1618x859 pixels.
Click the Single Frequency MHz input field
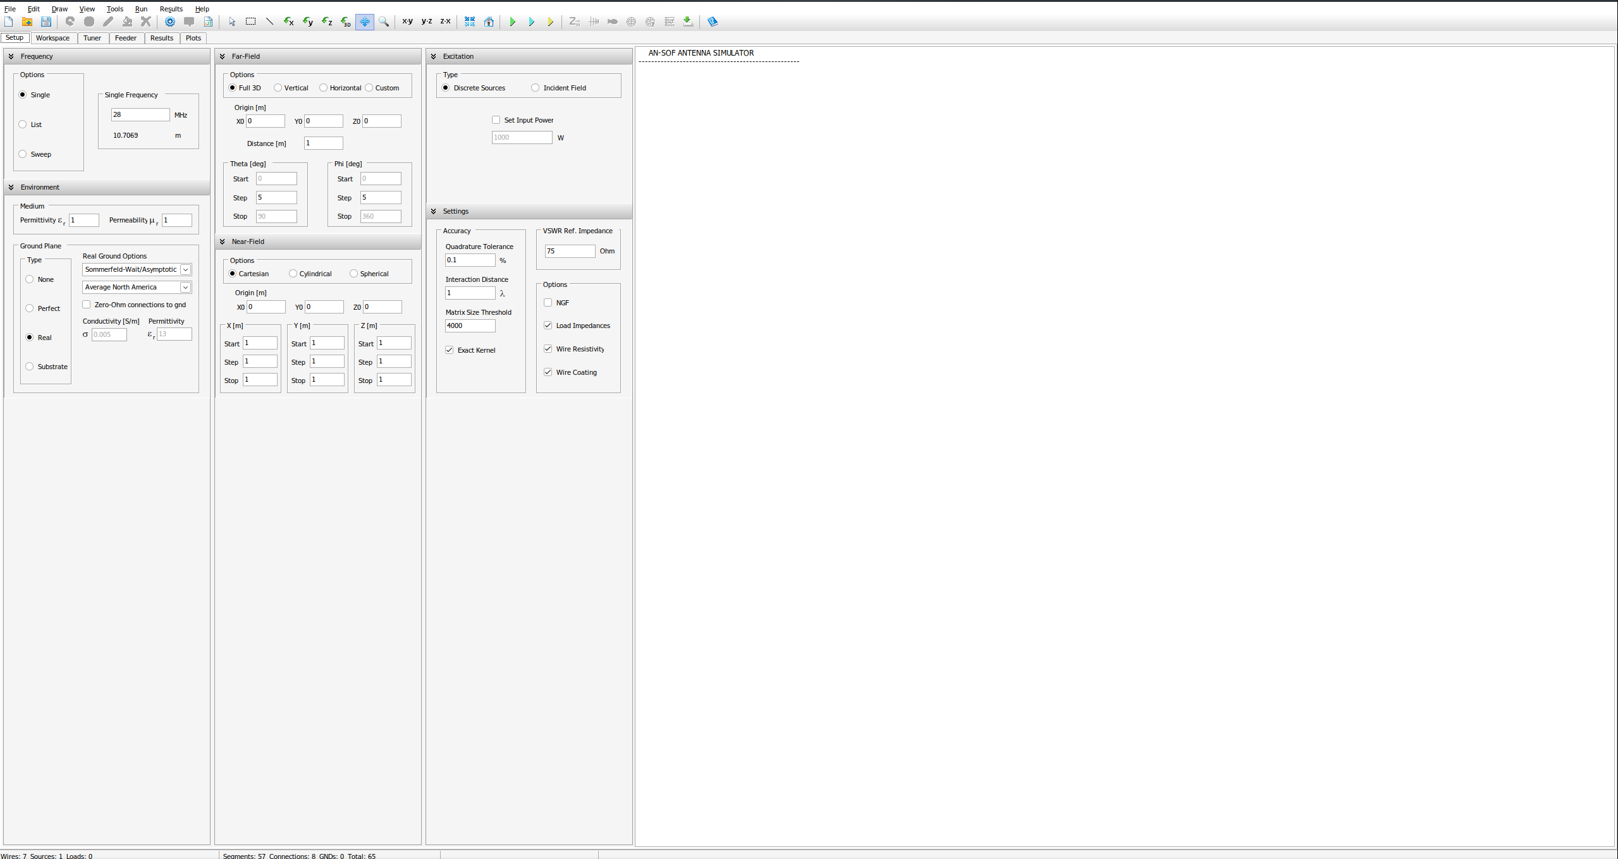tap(140, 114)
